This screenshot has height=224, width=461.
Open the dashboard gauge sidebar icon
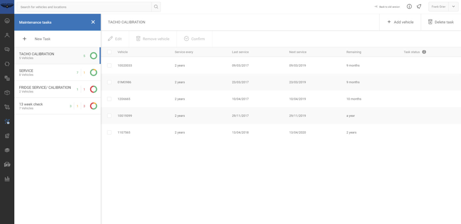point(7,21)
